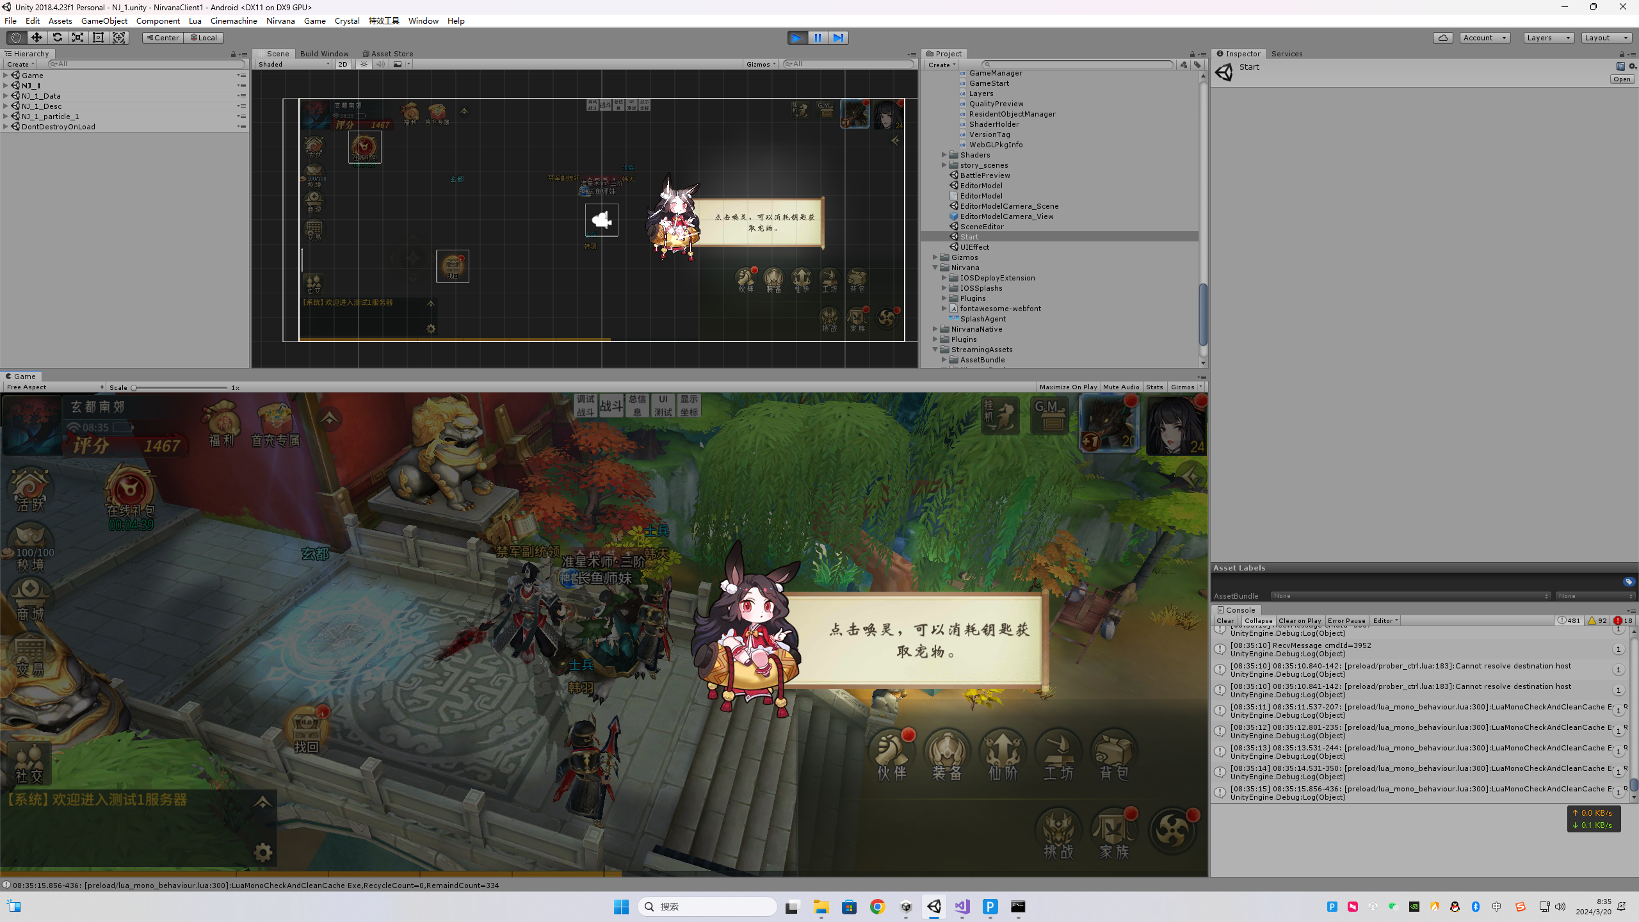Click the Step frame button
This screenshot has height=922, width=1639.
838,38
